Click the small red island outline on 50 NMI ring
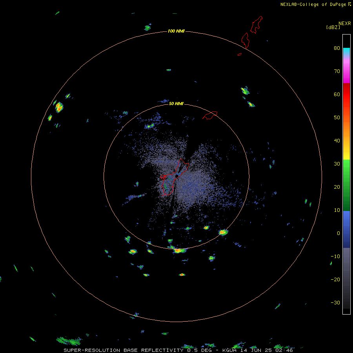Screen dimensions: 353x353 210,115
